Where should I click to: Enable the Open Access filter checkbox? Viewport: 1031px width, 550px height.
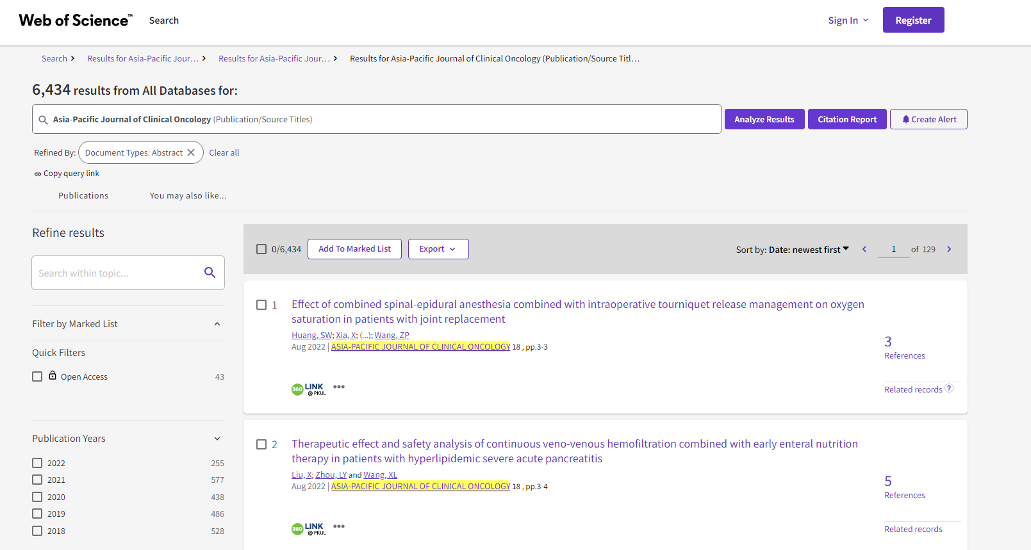(37, 376)
